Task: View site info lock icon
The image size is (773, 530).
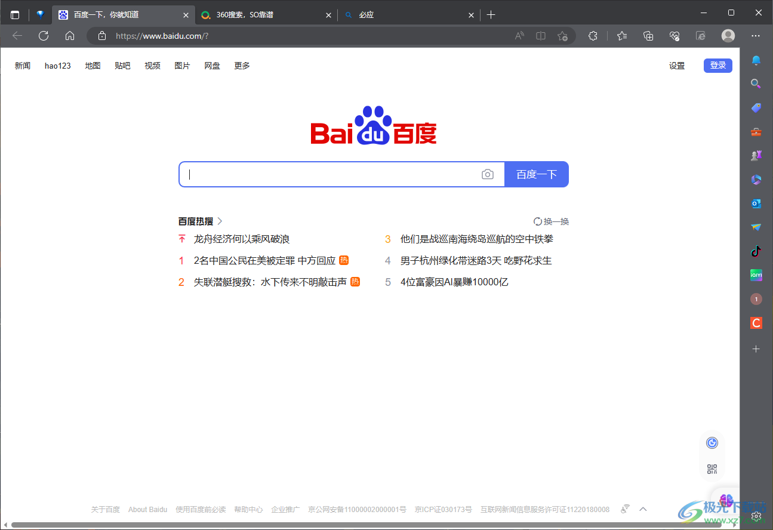Action: pos(102,36)
